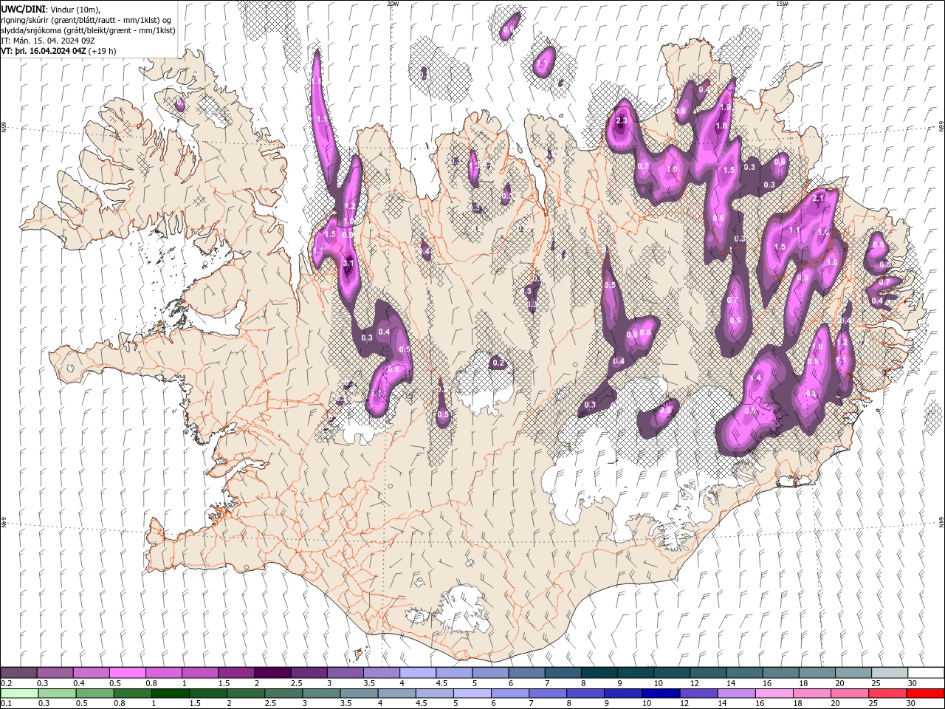Select the darkest purple swatch labeled 2
The width and height of the screenshot is (945, 709).
pos(272,673)
